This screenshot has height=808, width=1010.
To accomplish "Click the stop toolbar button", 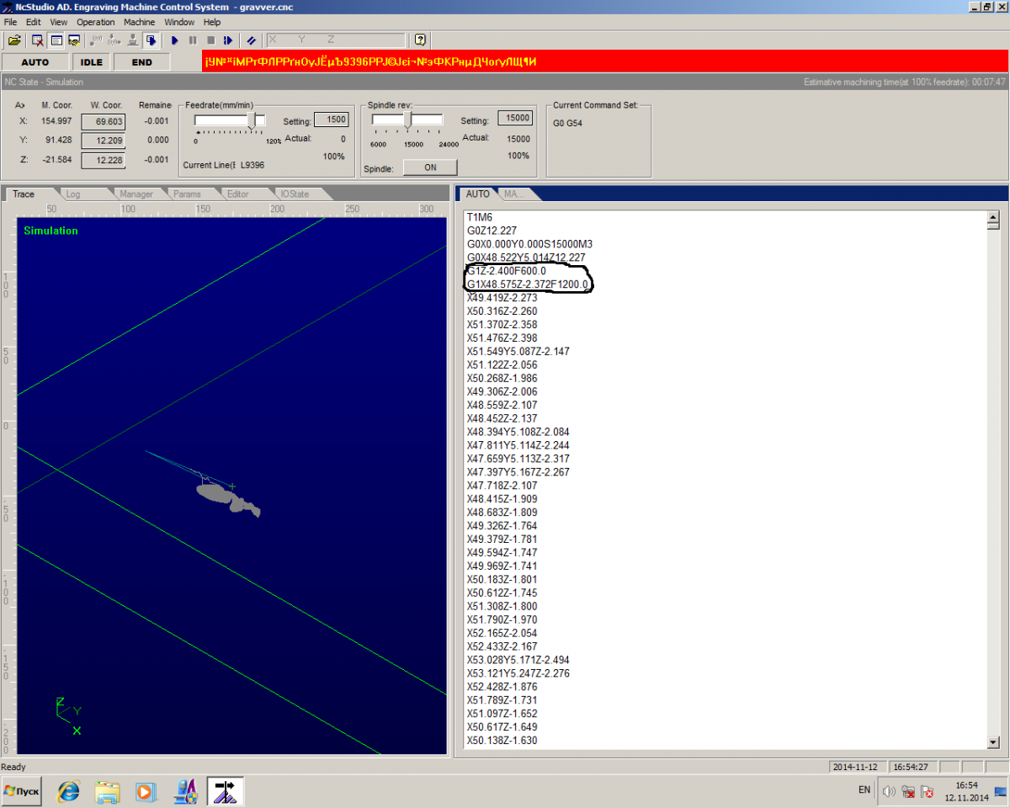I will 210,40.
